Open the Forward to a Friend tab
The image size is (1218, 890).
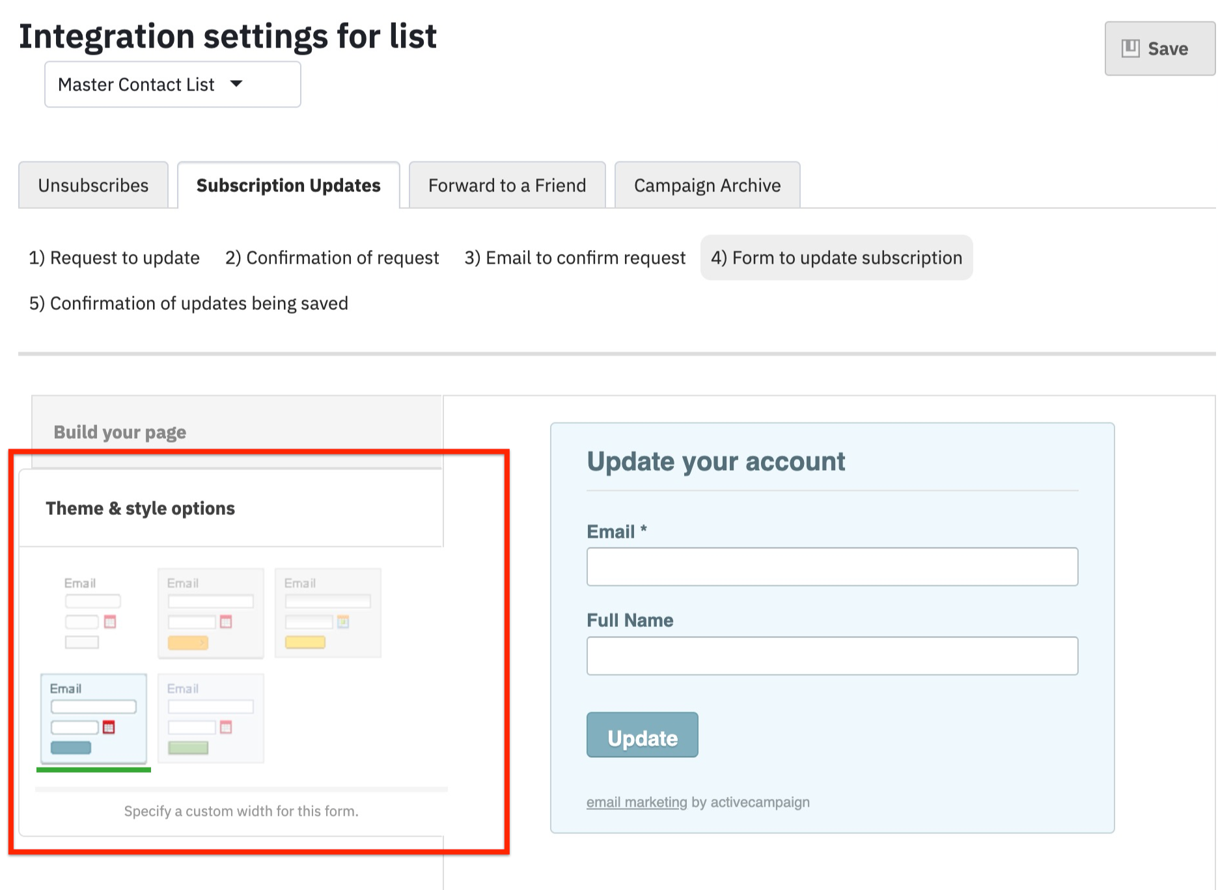point(506,186)
